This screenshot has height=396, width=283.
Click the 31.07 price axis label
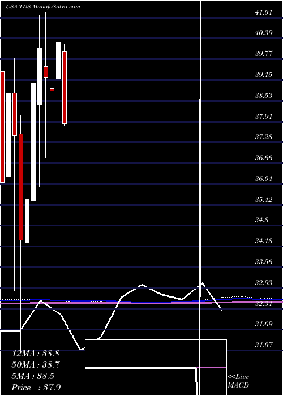tap(264, 345)
